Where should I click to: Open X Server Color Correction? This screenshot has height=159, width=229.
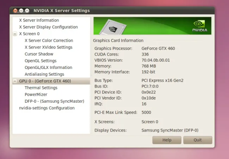49,40
